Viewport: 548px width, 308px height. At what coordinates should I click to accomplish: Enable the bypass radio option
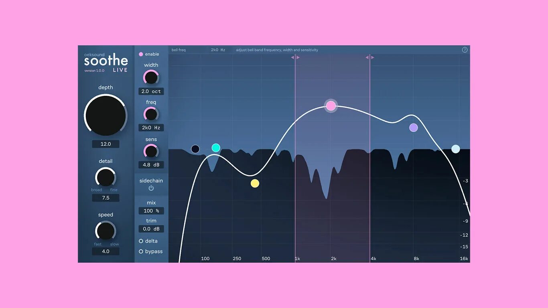coord(141,251)
